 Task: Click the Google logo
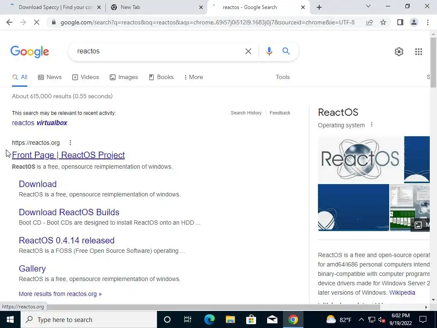click(x=29, y=52)
